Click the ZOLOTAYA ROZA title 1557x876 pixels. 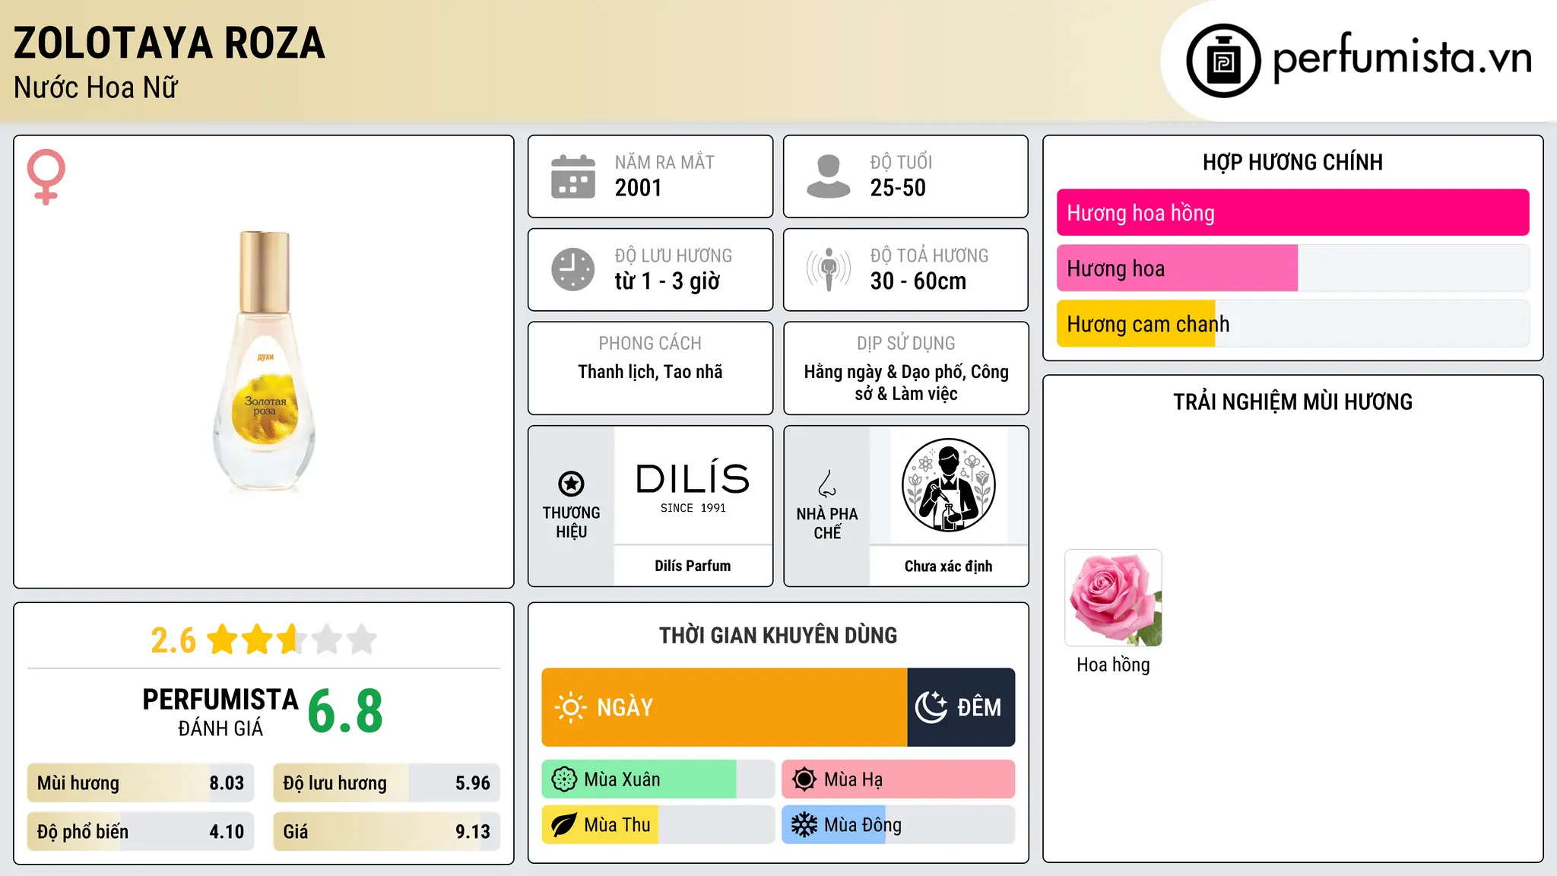[170, 43]
